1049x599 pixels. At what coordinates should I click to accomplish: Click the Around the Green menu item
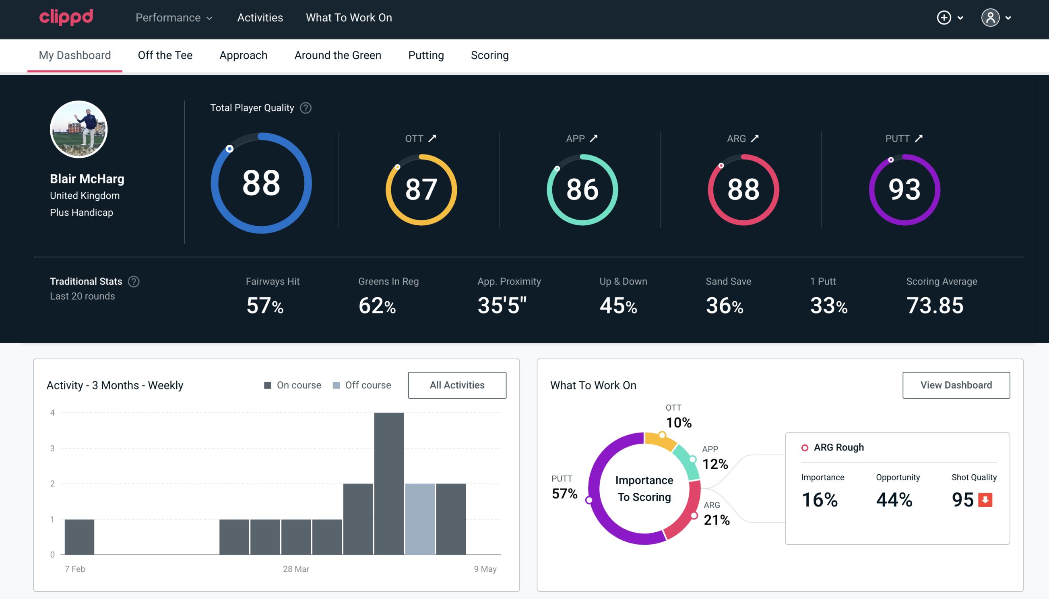click(x=337, y=55)
